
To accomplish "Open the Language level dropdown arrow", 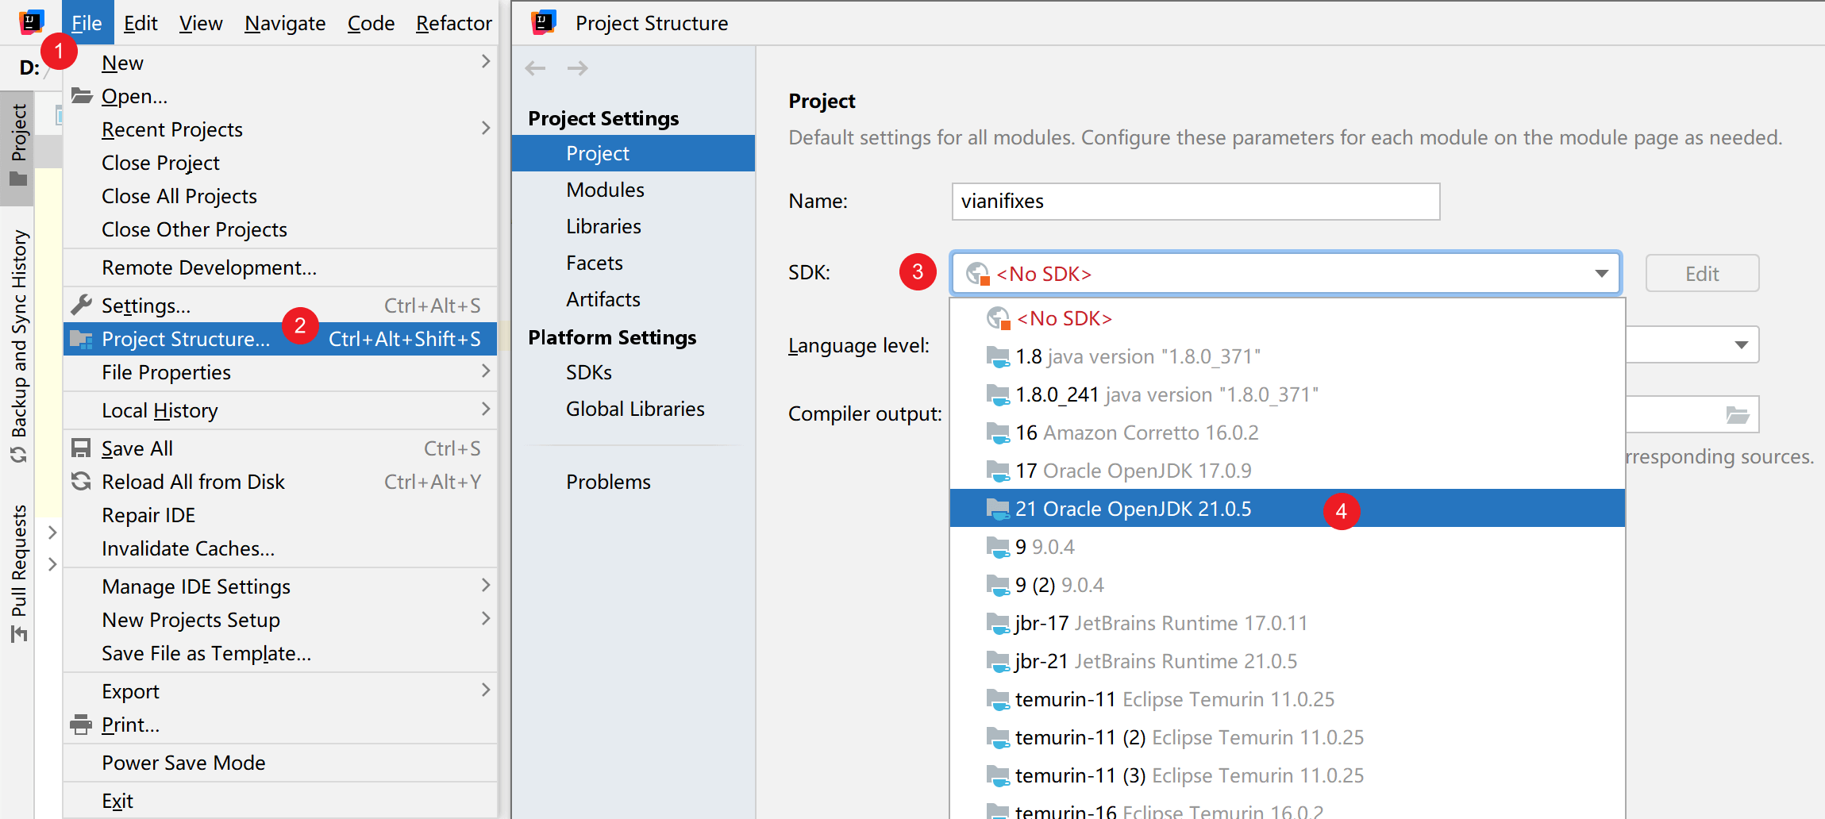I will (x=1741, y=345).
